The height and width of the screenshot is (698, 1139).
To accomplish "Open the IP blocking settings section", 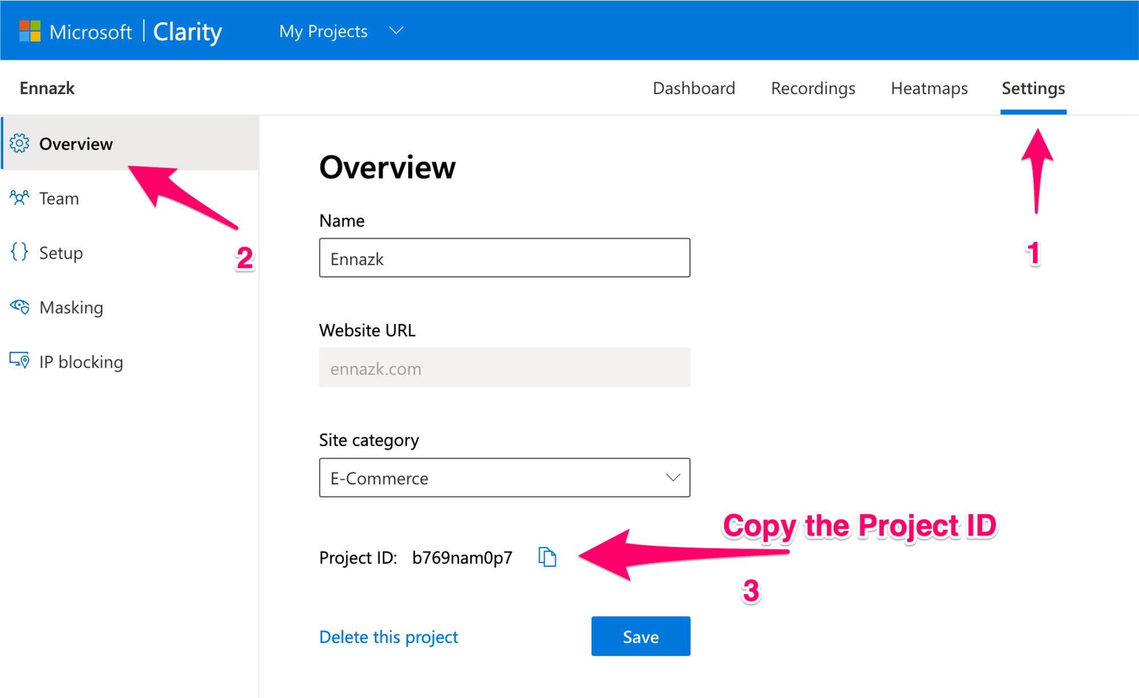I will (130, 361).
